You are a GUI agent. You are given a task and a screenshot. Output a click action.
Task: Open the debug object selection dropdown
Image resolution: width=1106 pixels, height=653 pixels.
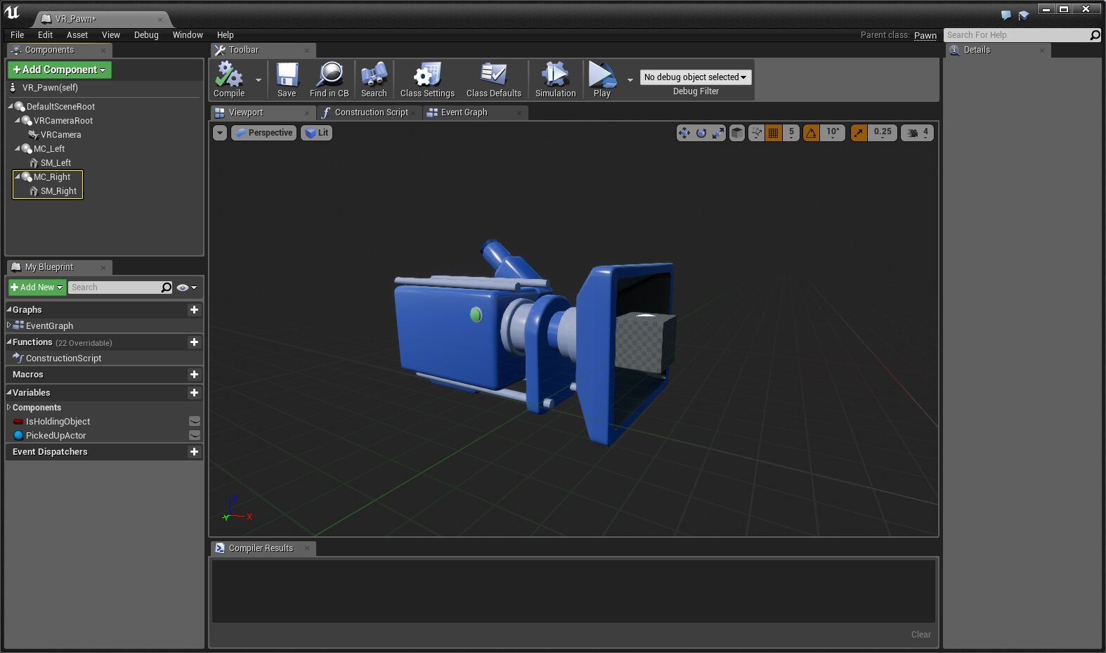(695, 77)
